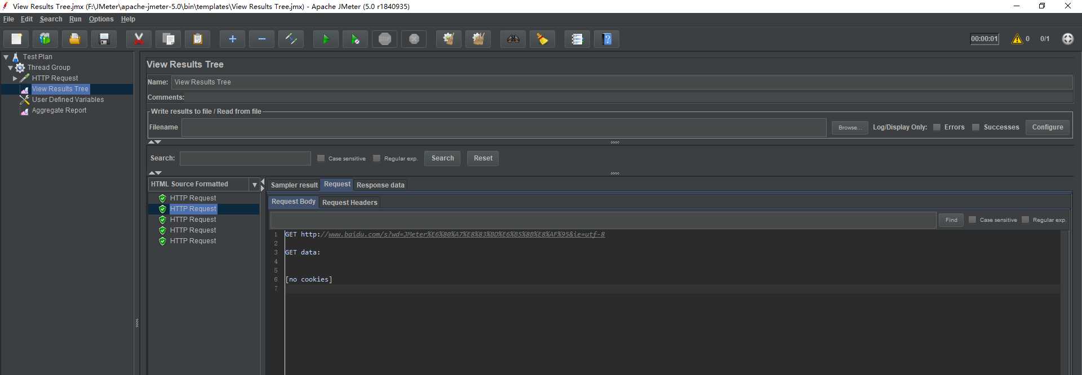Image resolution: width=1082 pixels, height=375 pixels.
Task: Select User Defined Variables in tree
Action: (68, 100)
